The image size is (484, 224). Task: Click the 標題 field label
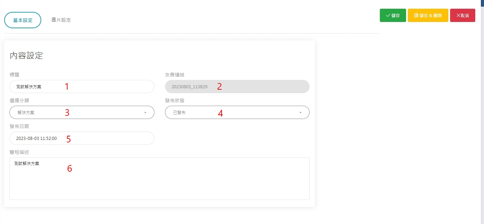[14, 75]
